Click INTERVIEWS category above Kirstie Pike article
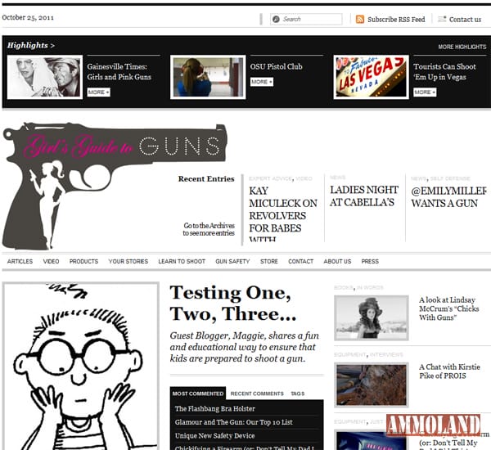Screen dimensions: 491x450 click(x=386, y=355)
